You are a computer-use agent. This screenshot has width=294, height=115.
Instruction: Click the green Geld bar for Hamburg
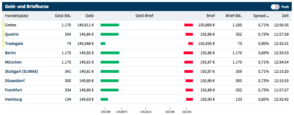click(x=104, y=99)
